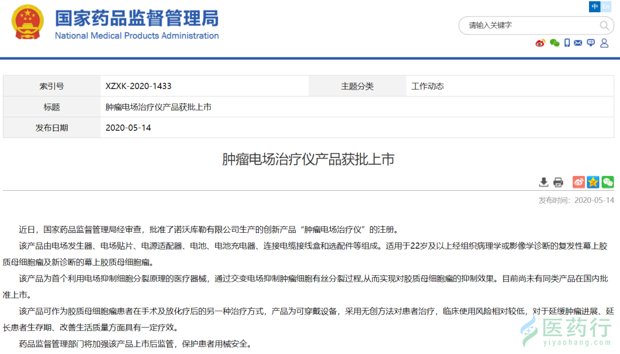Open the email envelope icon in header
Screen dimensions: 620x354
[x=578, y=43]
